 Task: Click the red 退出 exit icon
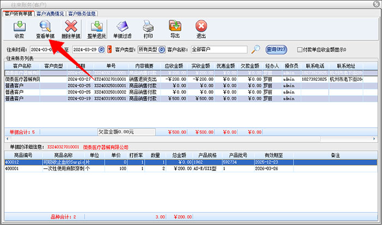[x=201, y=28]
